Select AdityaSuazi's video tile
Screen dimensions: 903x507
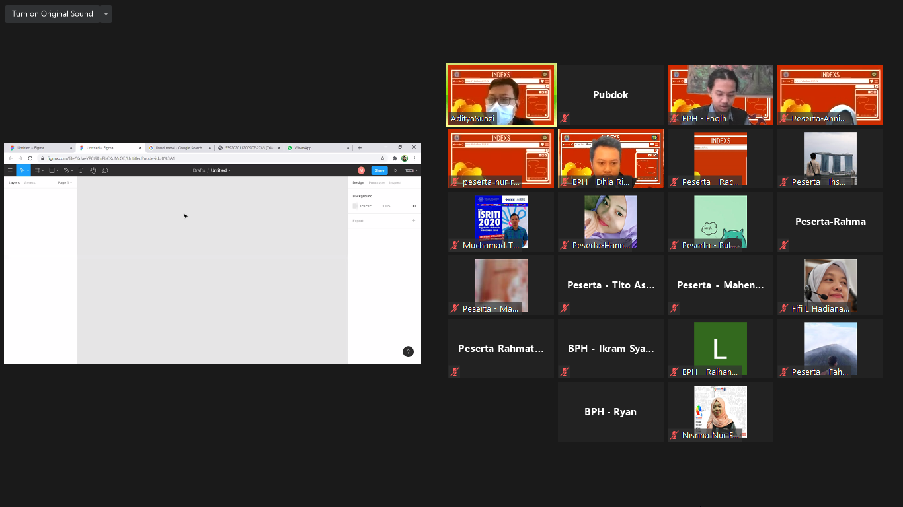coord(501,94)
